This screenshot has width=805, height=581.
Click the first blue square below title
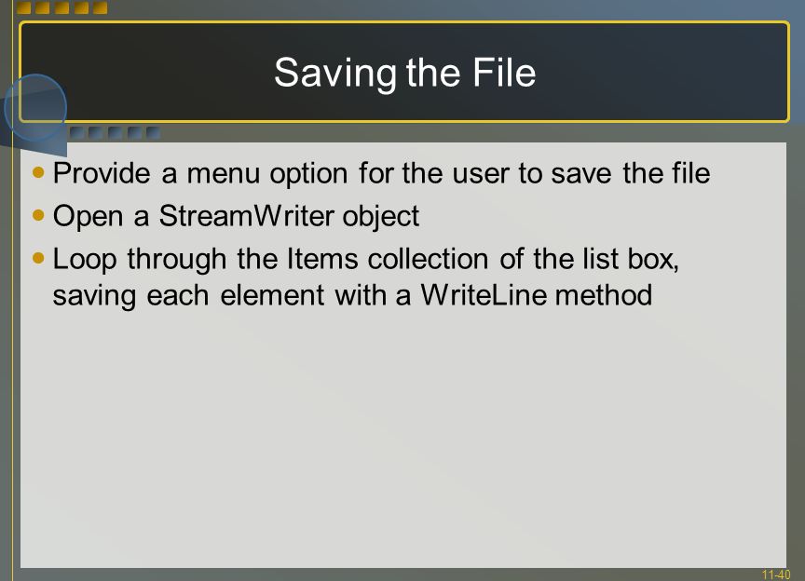coord(76,133)
